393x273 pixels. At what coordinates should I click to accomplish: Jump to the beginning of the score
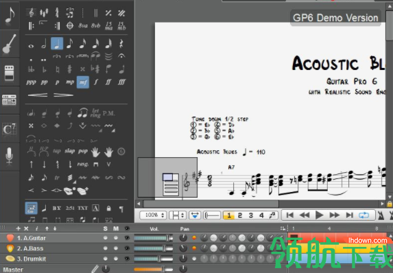tap(290, 215)
